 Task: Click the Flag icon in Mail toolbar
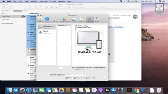(61, 7)
